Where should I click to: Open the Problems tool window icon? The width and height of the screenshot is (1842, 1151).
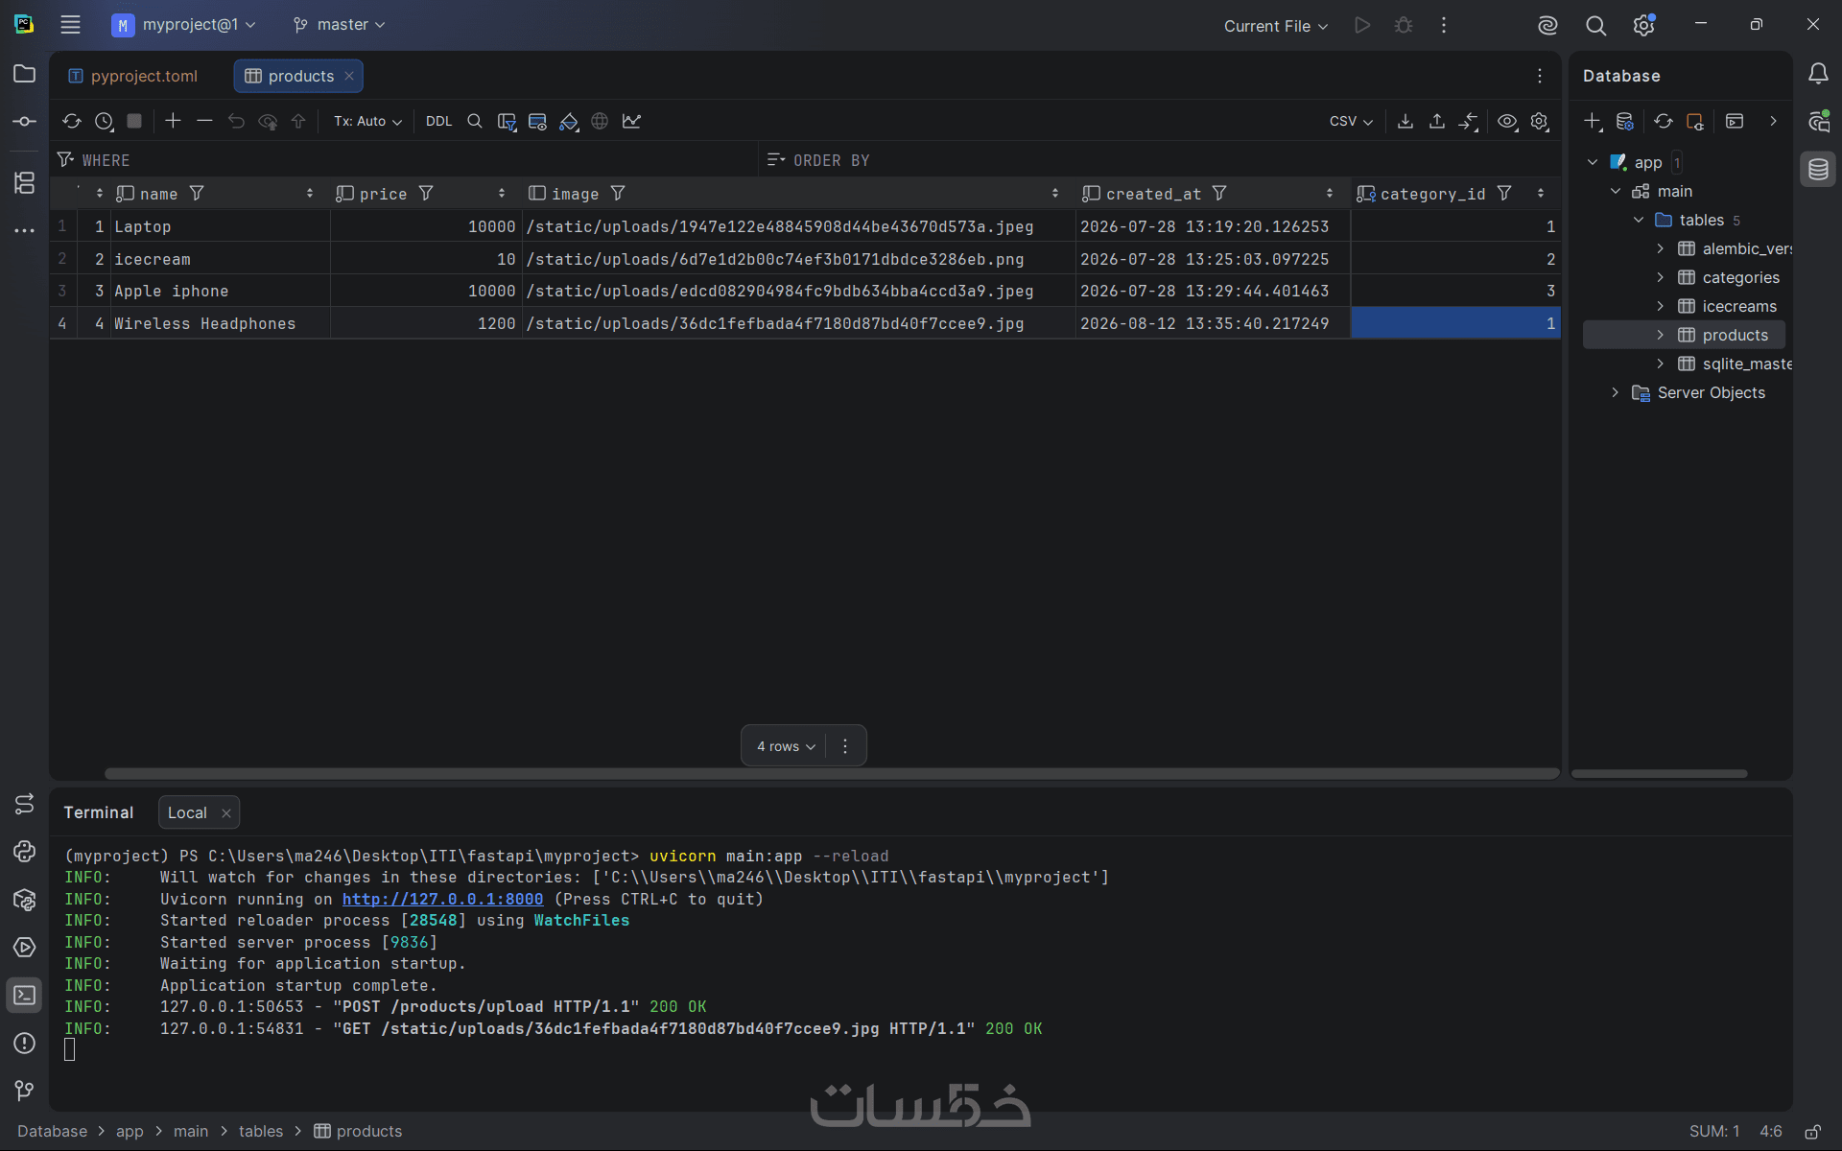[x=25, y=1043]
